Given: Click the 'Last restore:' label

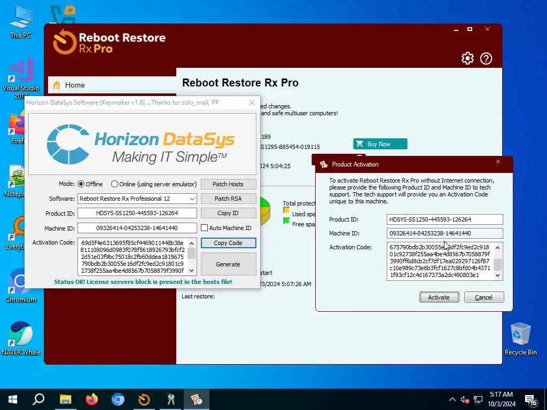Looking at the screenshot, I should click(x=198, y=296).
